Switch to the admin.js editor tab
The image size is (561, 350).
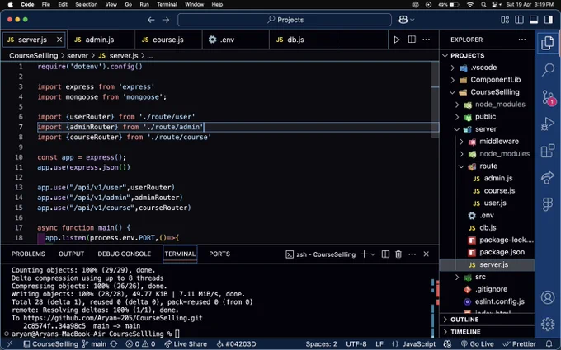point(101,40)
